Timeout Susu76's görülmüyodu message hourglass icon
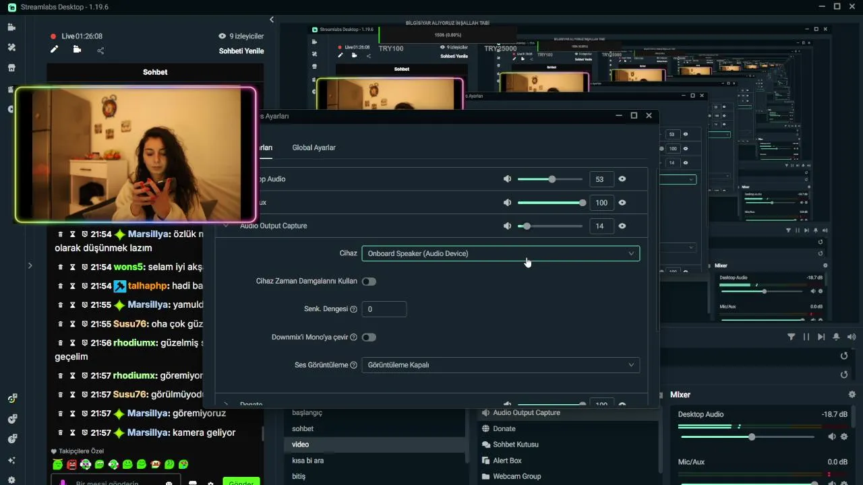 point(72,395)
